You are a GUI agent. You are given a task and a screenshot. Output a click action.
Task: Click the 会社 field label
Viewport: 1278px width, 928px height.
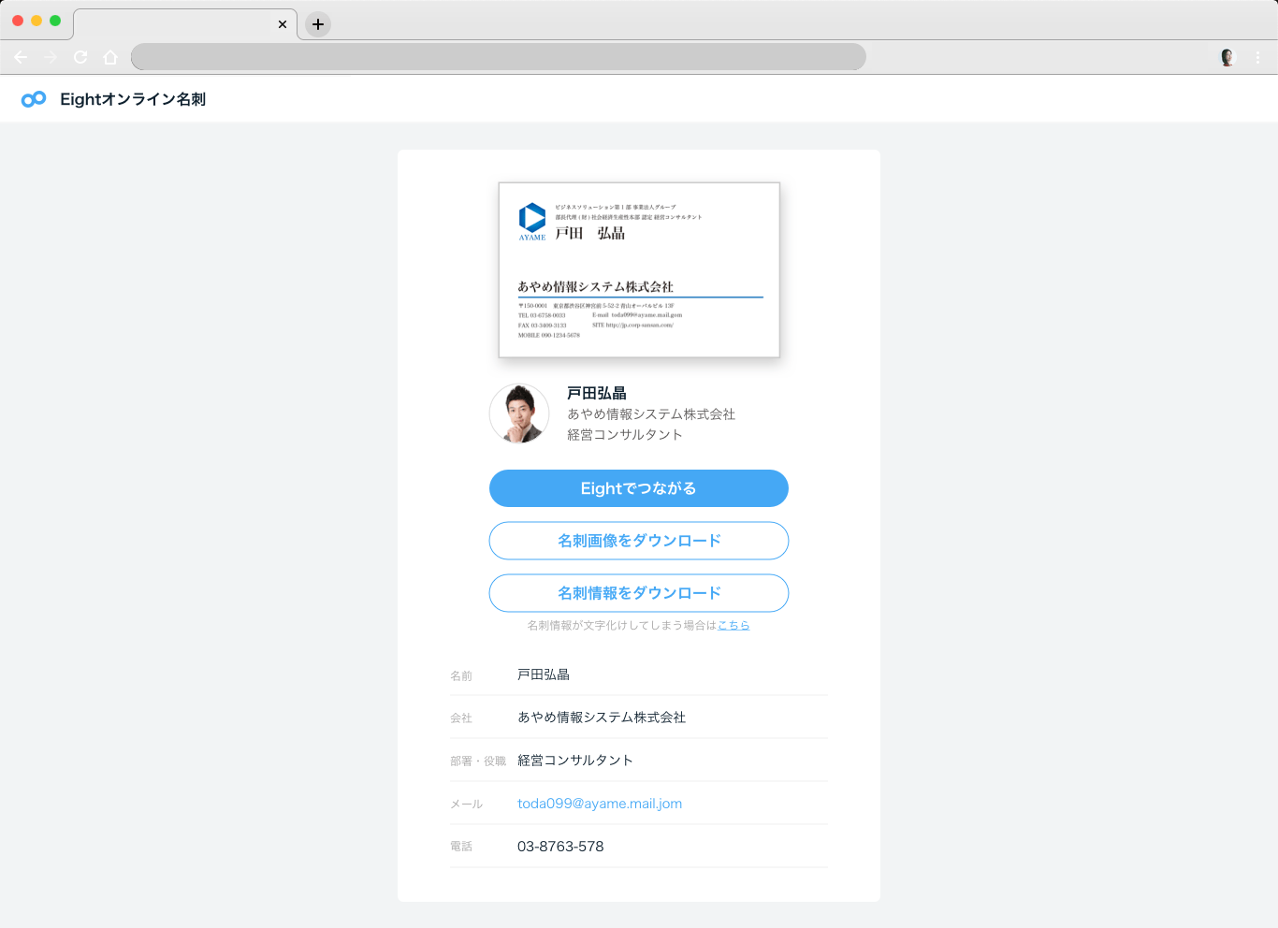(x=461, y=718)
